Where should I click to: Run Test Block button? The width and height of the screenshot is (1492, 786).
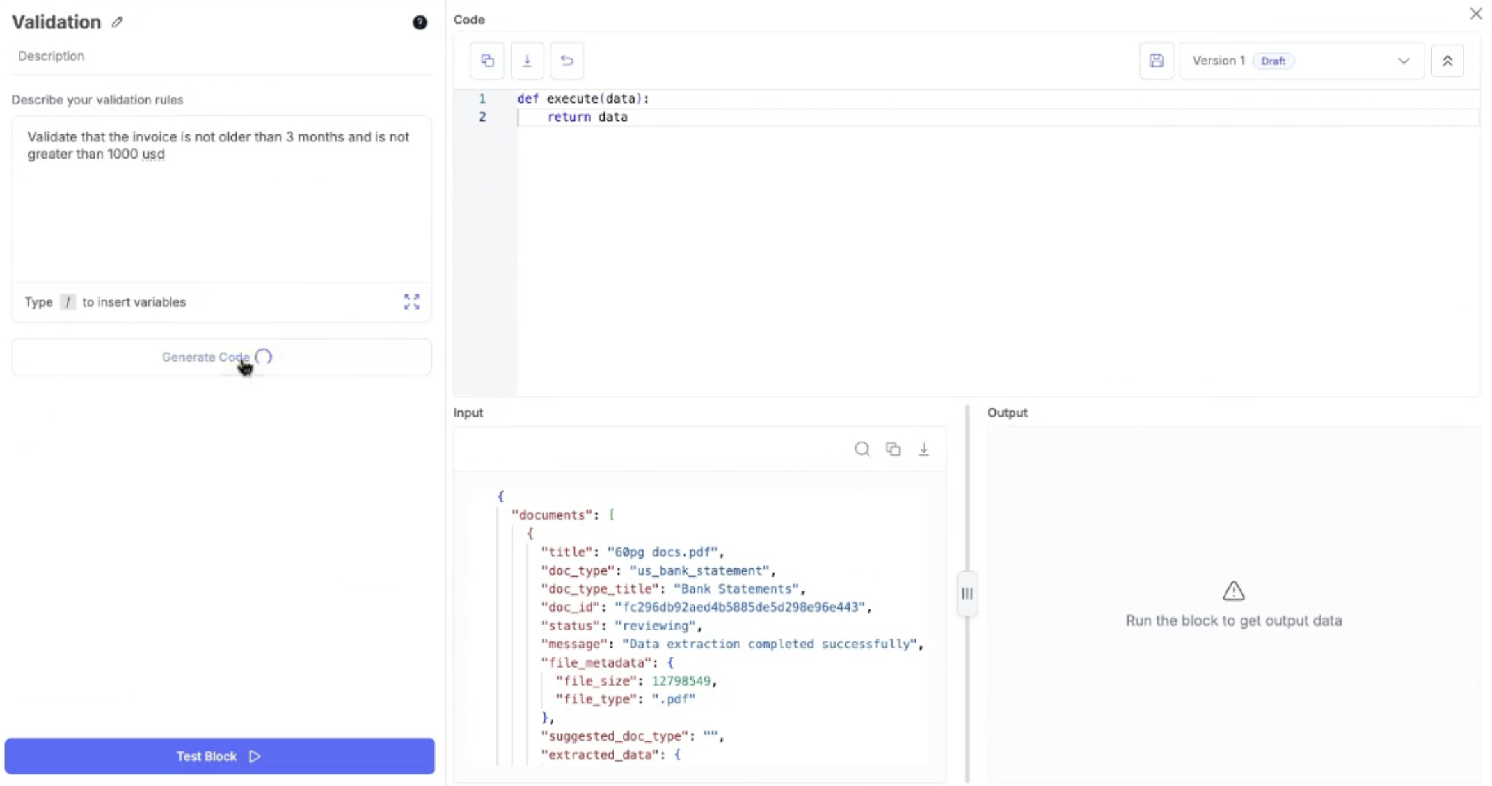(219, 757)
